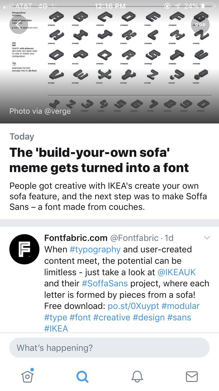Tap the #modular hashtag
The image size is (219, 391).
[x=180, y=306]
